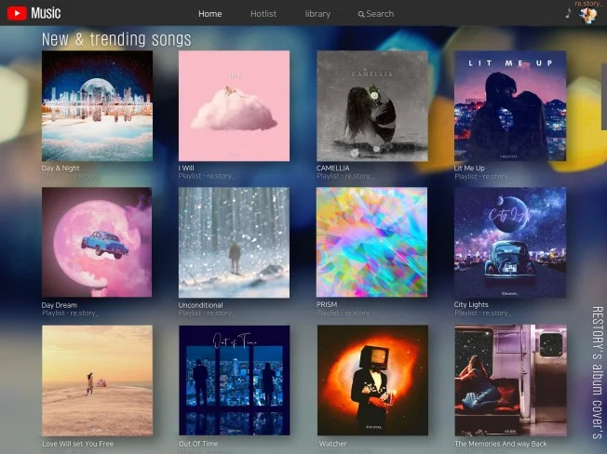Open the CAMELLIA album artwork
The image size is (607, 454).
[x=371, y=106]
